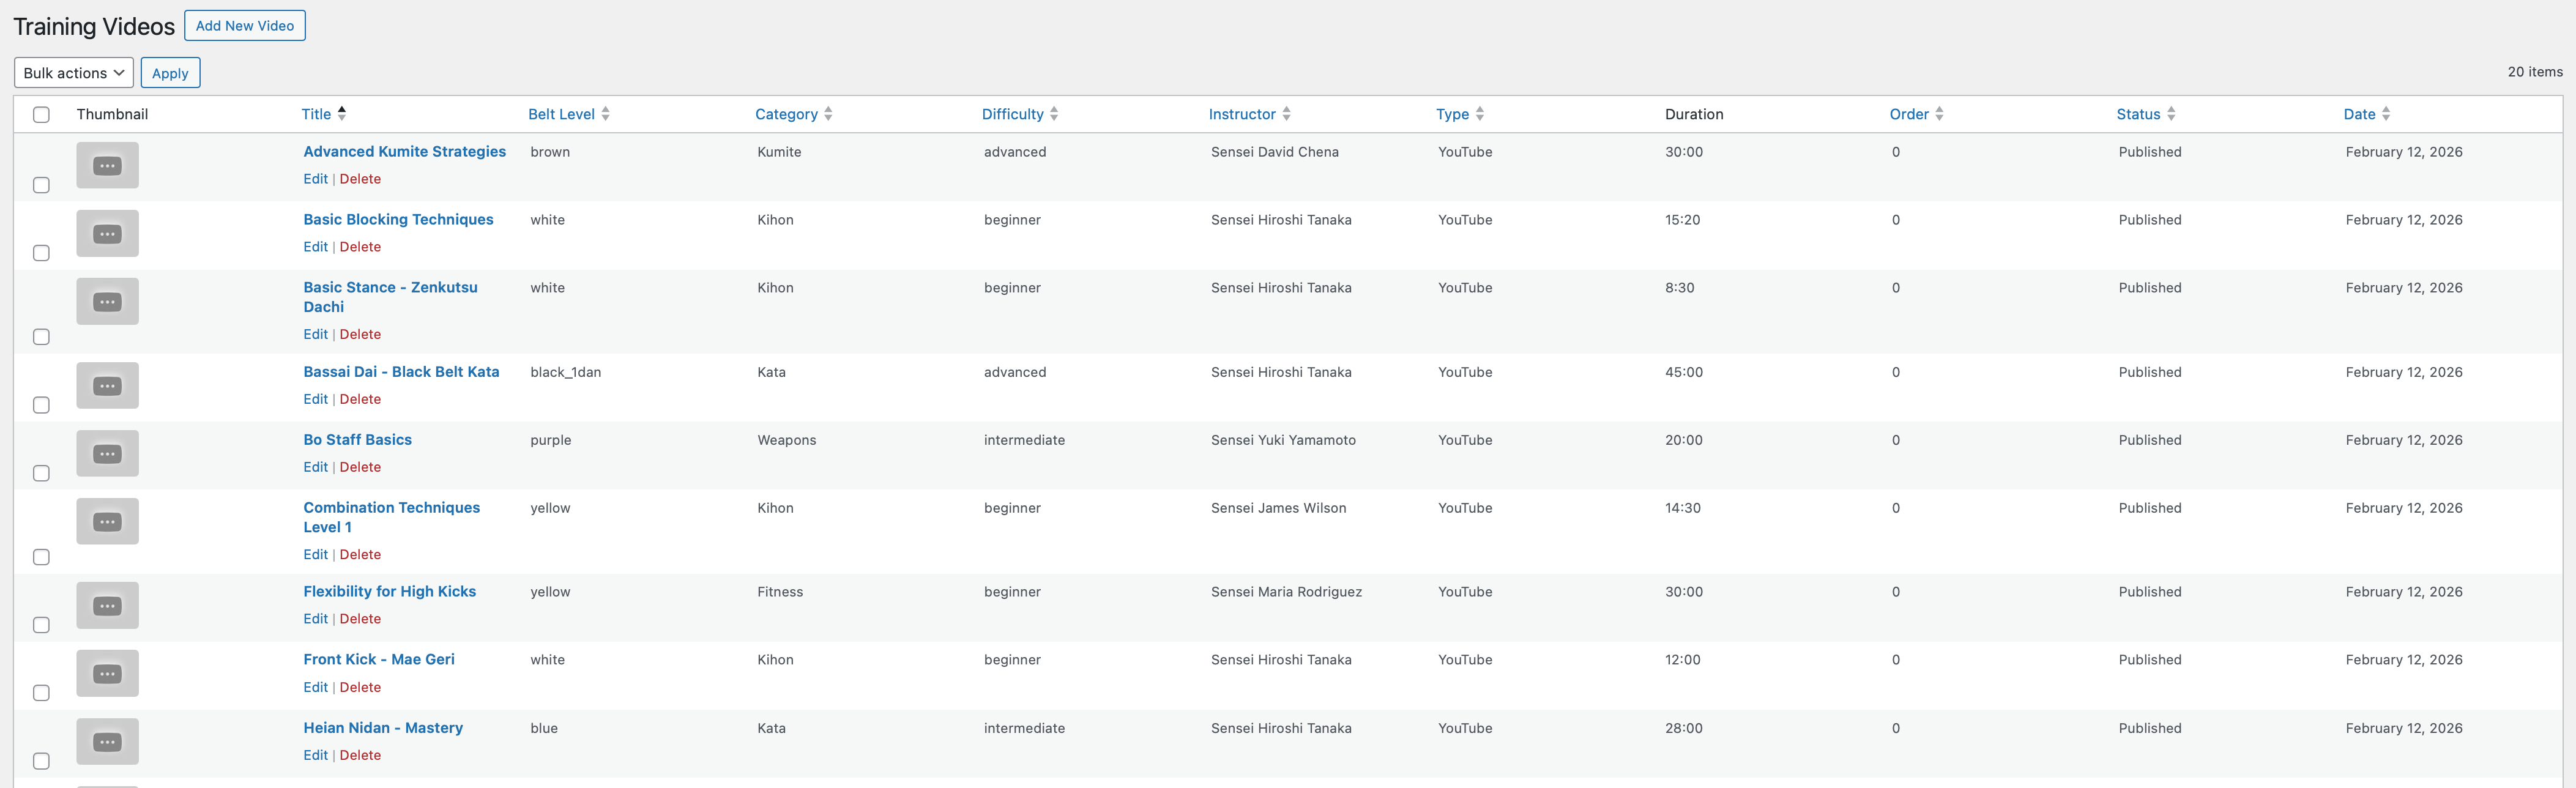Check the row for Bo Staff Basics

[x=41, y=473]
